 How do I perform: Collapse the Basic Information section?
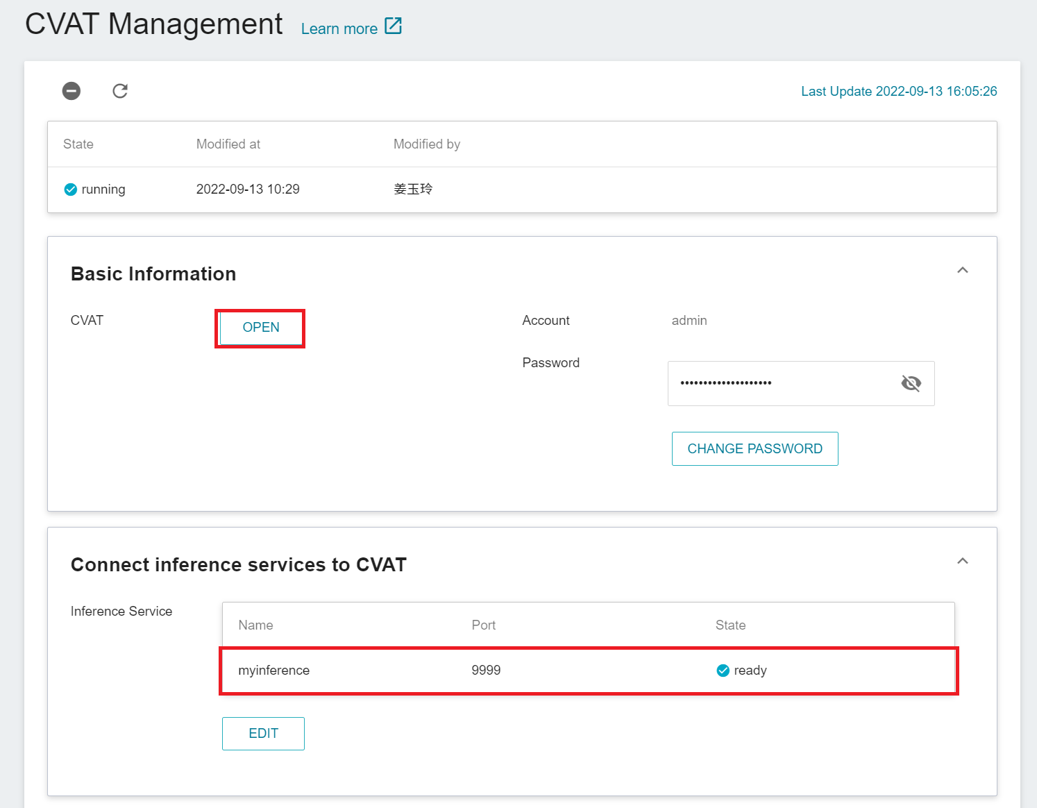coord(963,270)
